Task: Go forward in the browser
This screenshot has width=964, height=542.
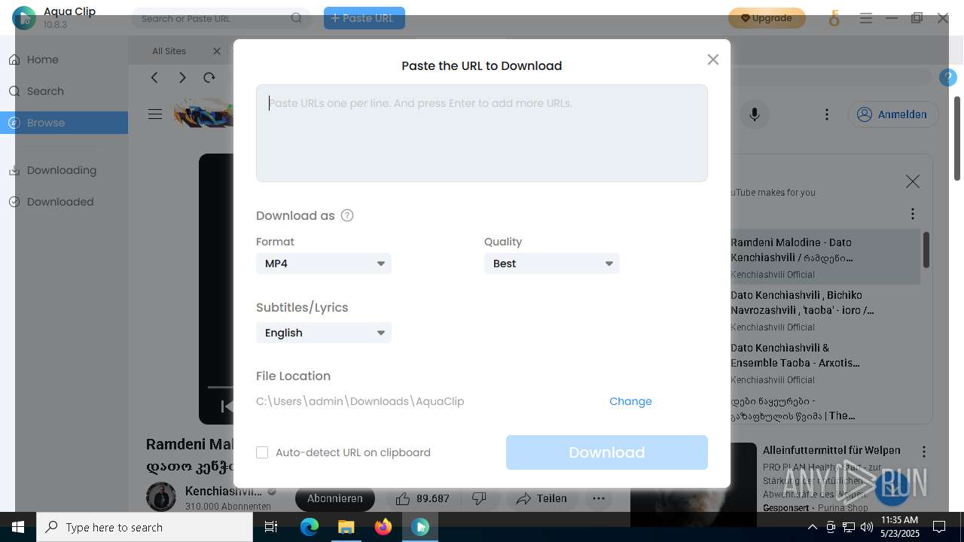Action: coord(182,78)
